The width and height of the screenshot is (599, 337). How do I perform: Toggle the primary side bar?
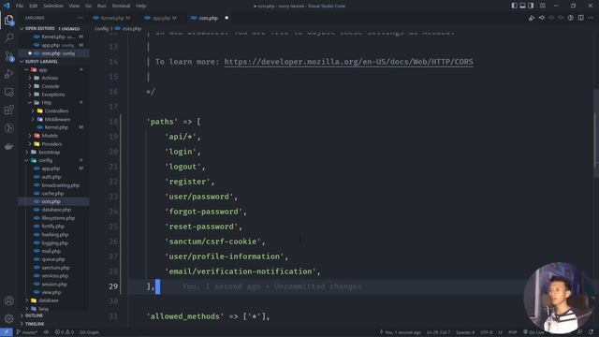click(514, 6)
